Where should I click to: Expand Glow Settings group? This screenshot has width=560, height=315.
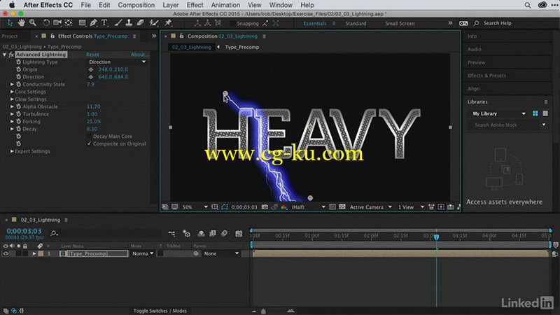click(12, 99)
